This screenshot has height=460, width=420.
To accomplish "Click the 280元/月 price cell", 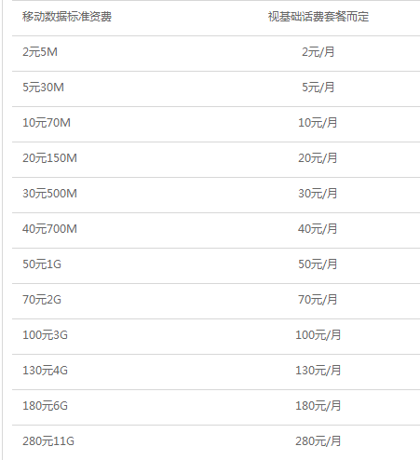I will tap(318, 441).
